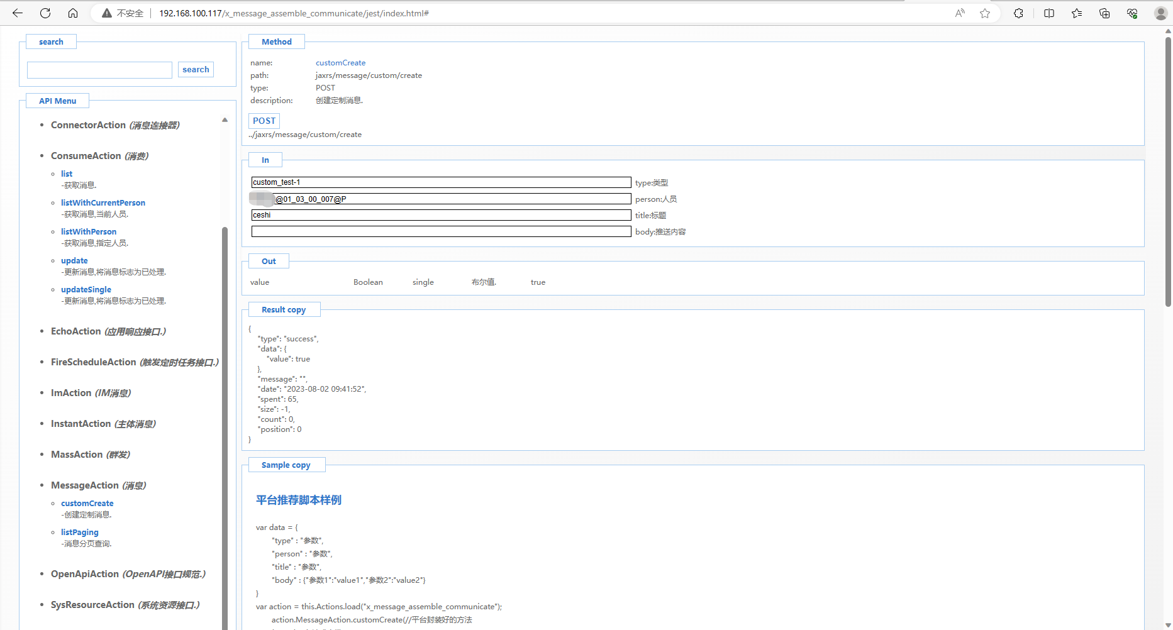Click the type input field

pyautogui.click(x=441, y=182)
